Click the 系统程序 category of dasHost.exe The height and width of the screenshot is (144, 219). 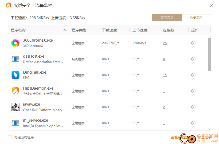click(78, 59)
